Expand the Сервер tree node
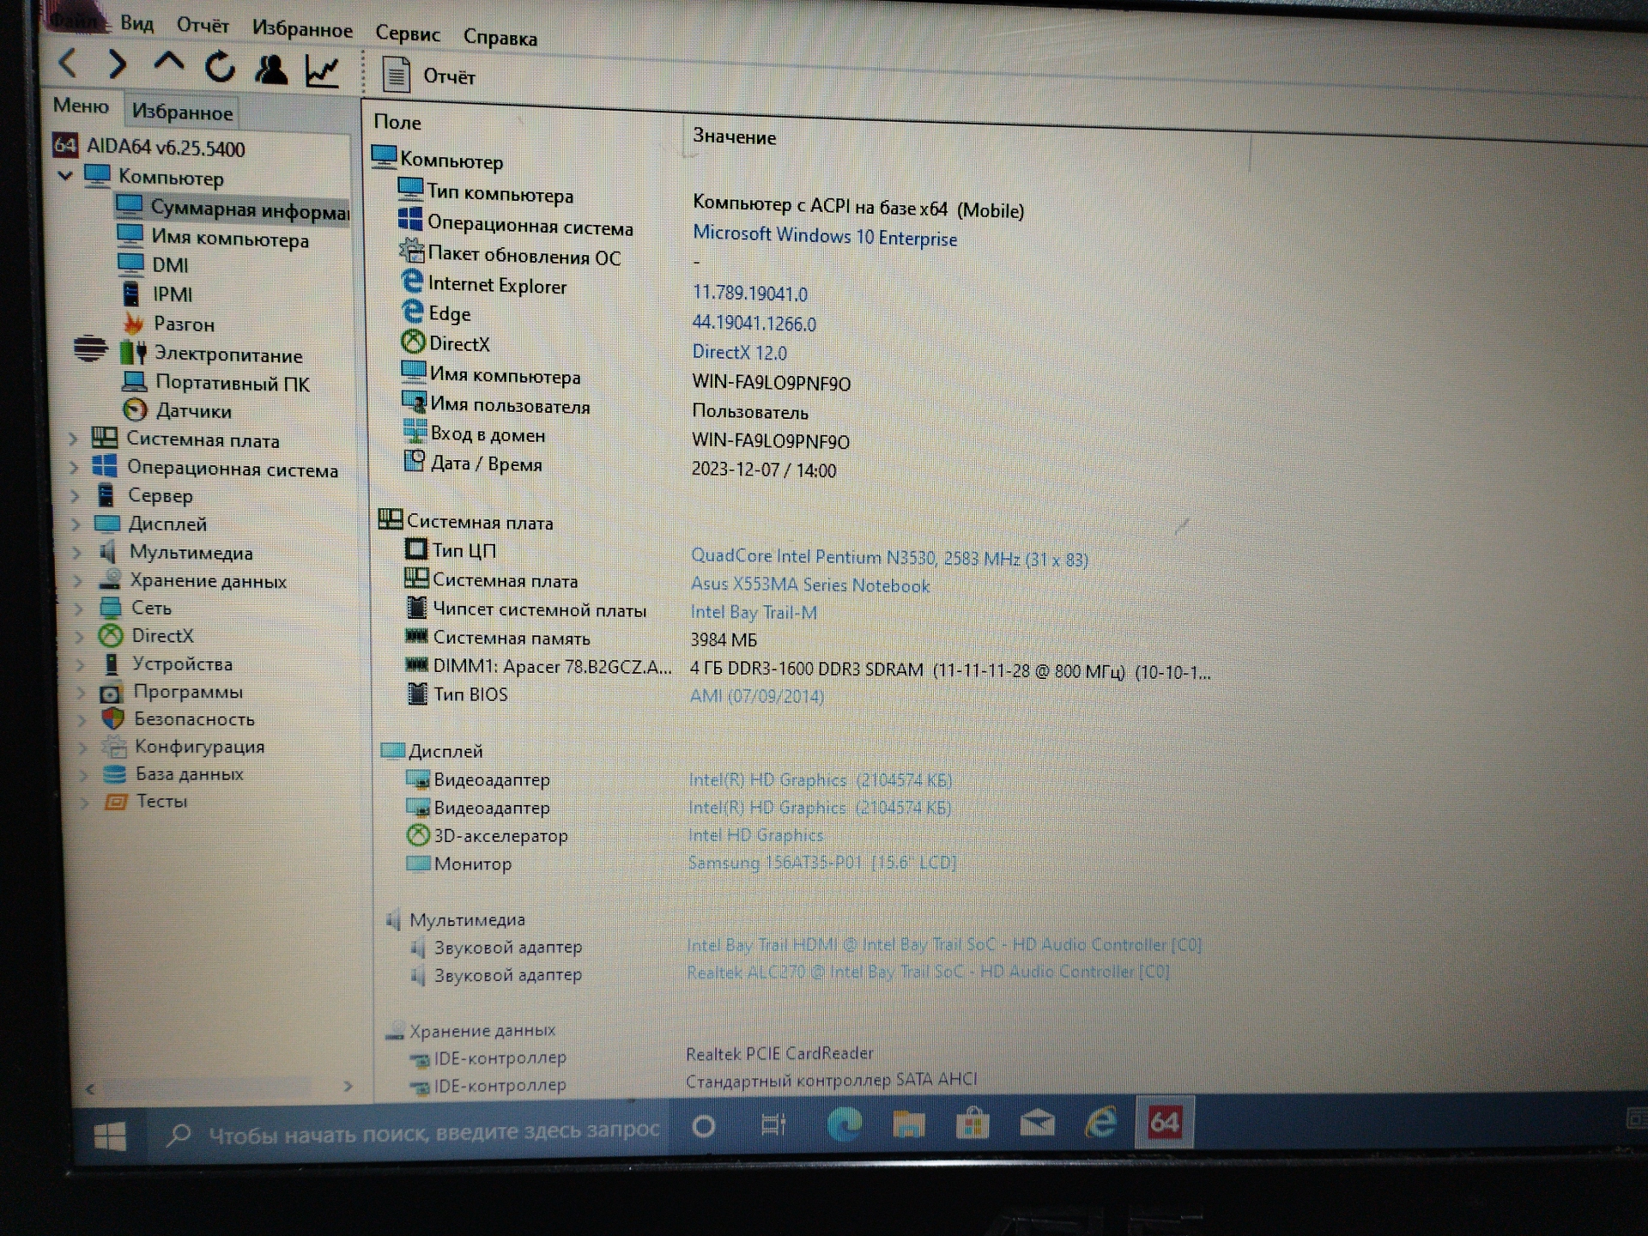Viewport: 1648px width, 1236px height. point(76,495)
